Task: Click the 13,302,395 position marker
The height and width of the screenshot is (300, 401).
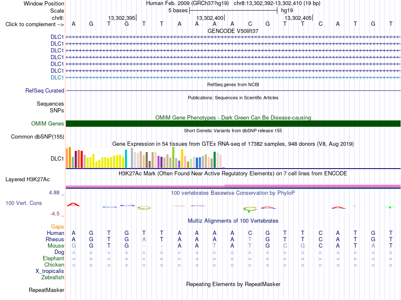Action: coord(122,18)
